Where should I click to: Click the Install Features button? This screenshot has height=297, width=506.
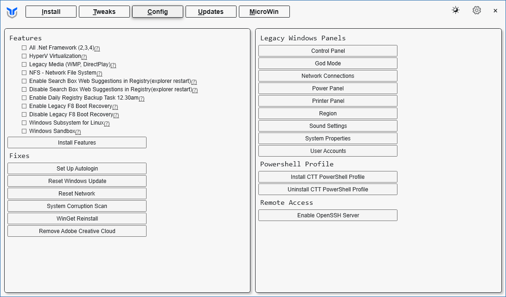(x=77, y=143)
